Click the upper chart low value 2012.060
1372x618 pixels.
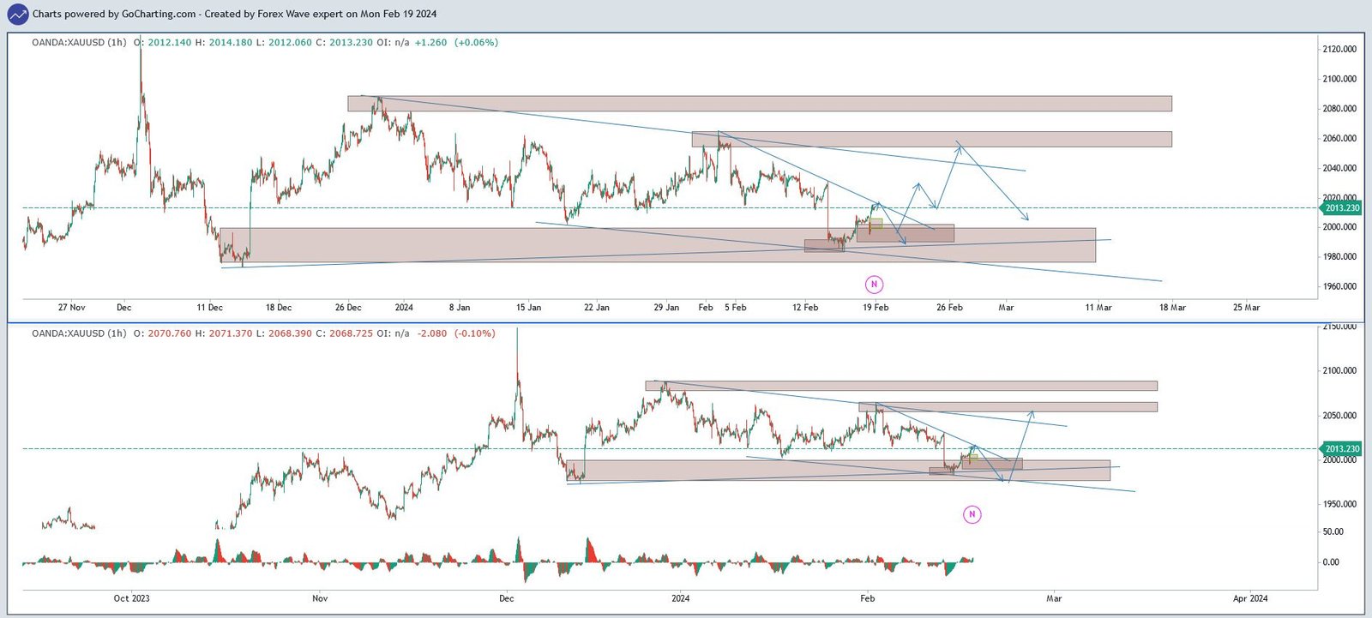click(290, 42)
